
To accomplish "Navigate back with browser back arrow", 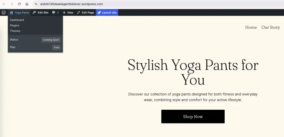I will pos(4,4).
